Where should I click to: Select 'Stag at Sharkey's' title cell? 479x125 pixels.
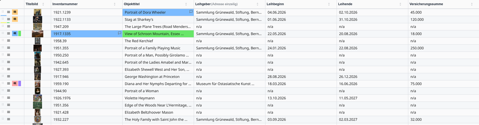(158, 19)
